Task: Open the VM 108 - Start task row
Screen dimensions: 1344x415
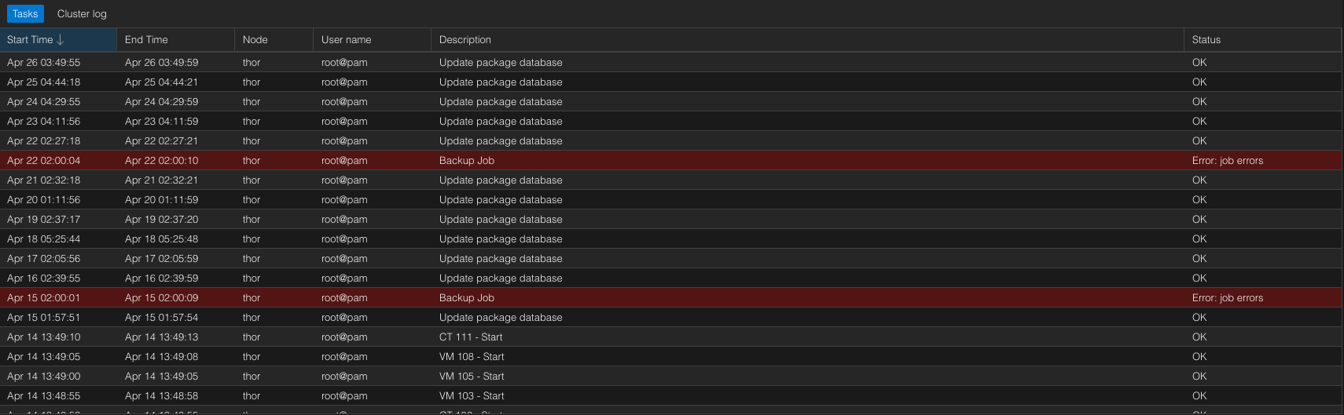Action: tap(472, 357)
